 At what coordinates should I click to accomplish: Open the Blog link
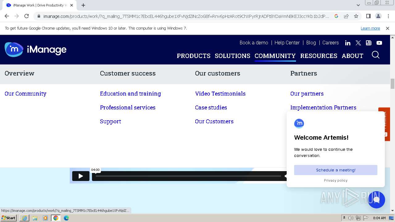311,43
